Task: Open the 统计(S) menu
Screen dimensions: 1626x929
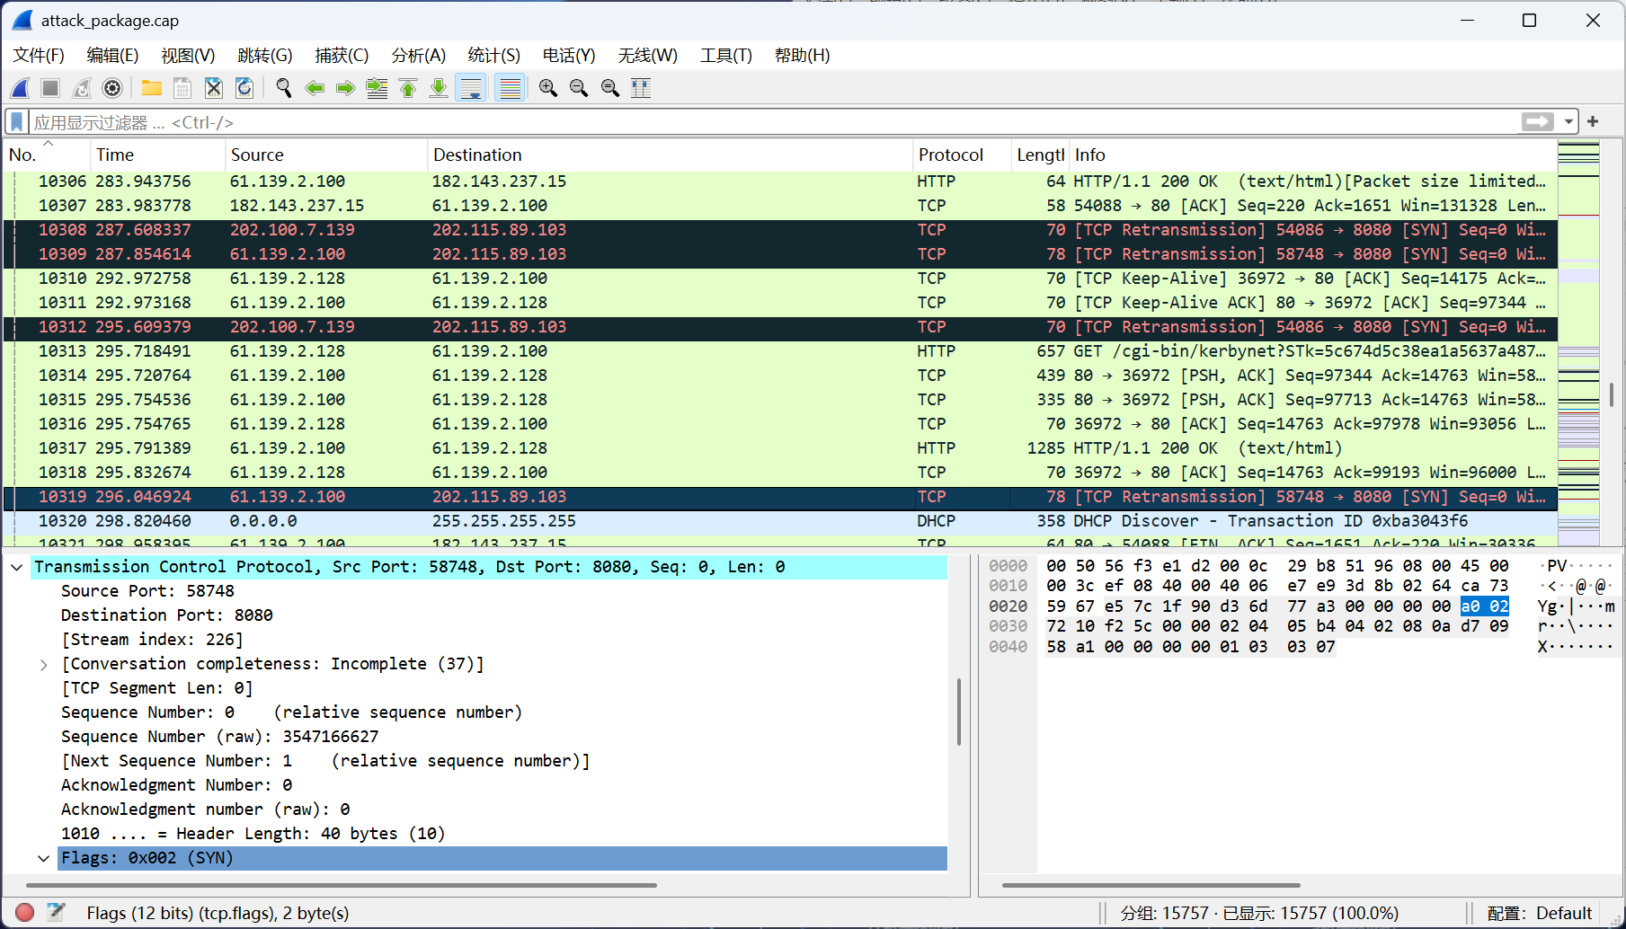Action: pos(493,56)
